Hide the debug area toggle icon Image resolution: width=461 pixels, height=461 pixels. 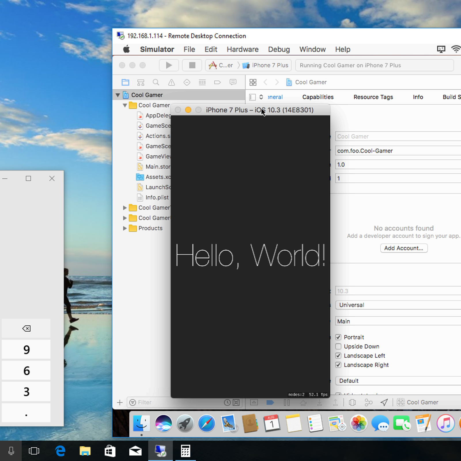tap(254, 403)
